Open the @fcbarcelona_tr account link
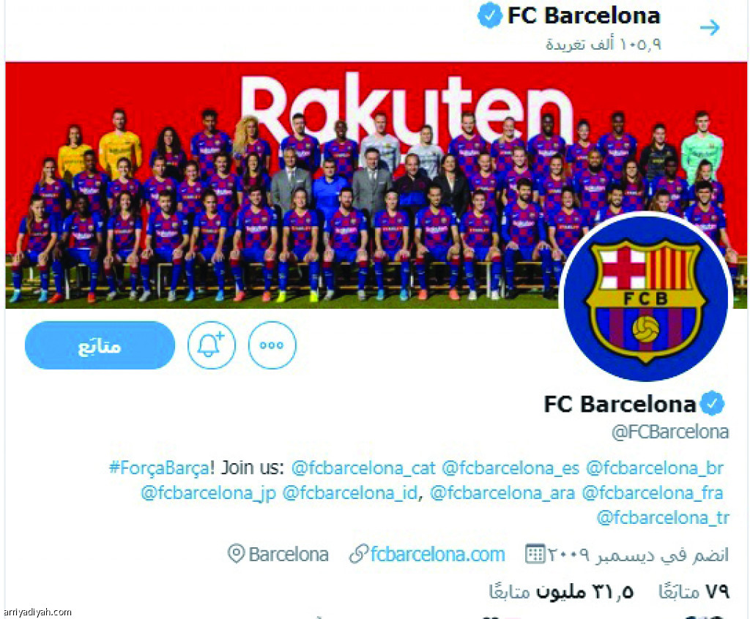The width and height of the screenshot is (750, 619). (663, 518)
